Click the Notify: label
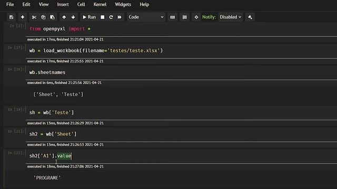Viewport: 337px width, 189px height. pos(209,17)
